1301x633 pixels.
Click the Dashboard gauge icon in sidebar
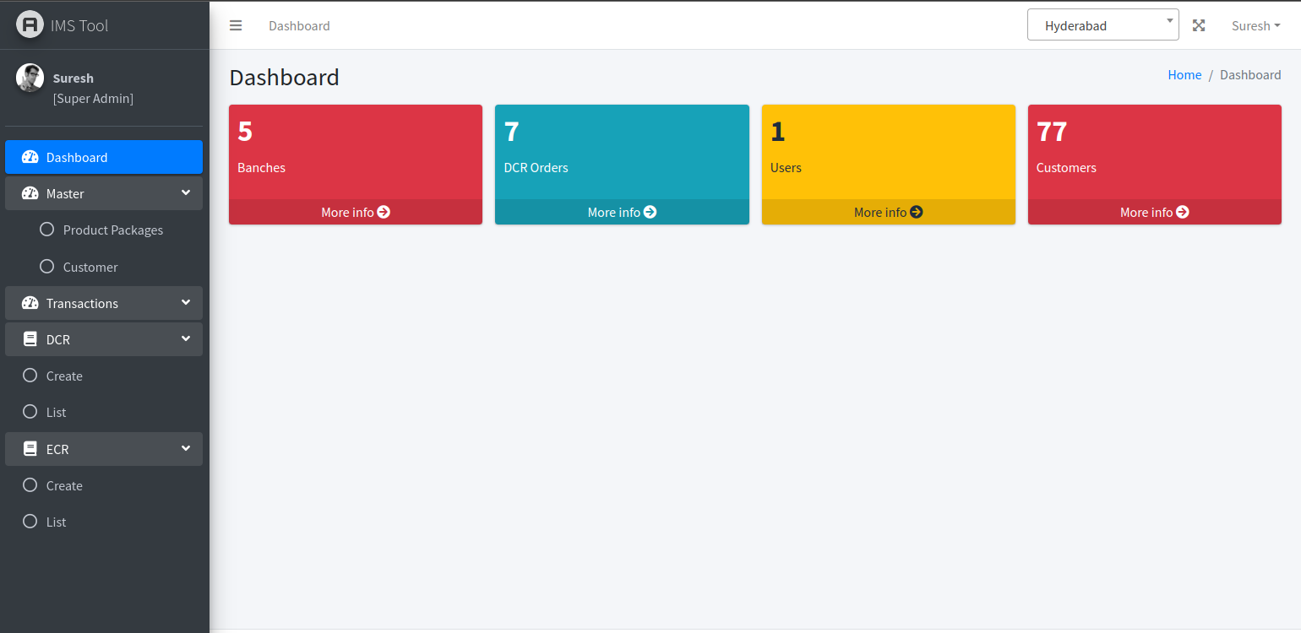click(x=30, y=157)
